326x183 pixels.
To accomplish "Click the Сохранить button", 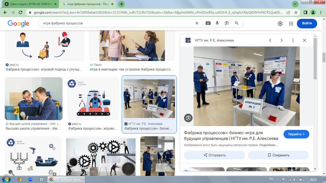I will [x=278, y=155].
